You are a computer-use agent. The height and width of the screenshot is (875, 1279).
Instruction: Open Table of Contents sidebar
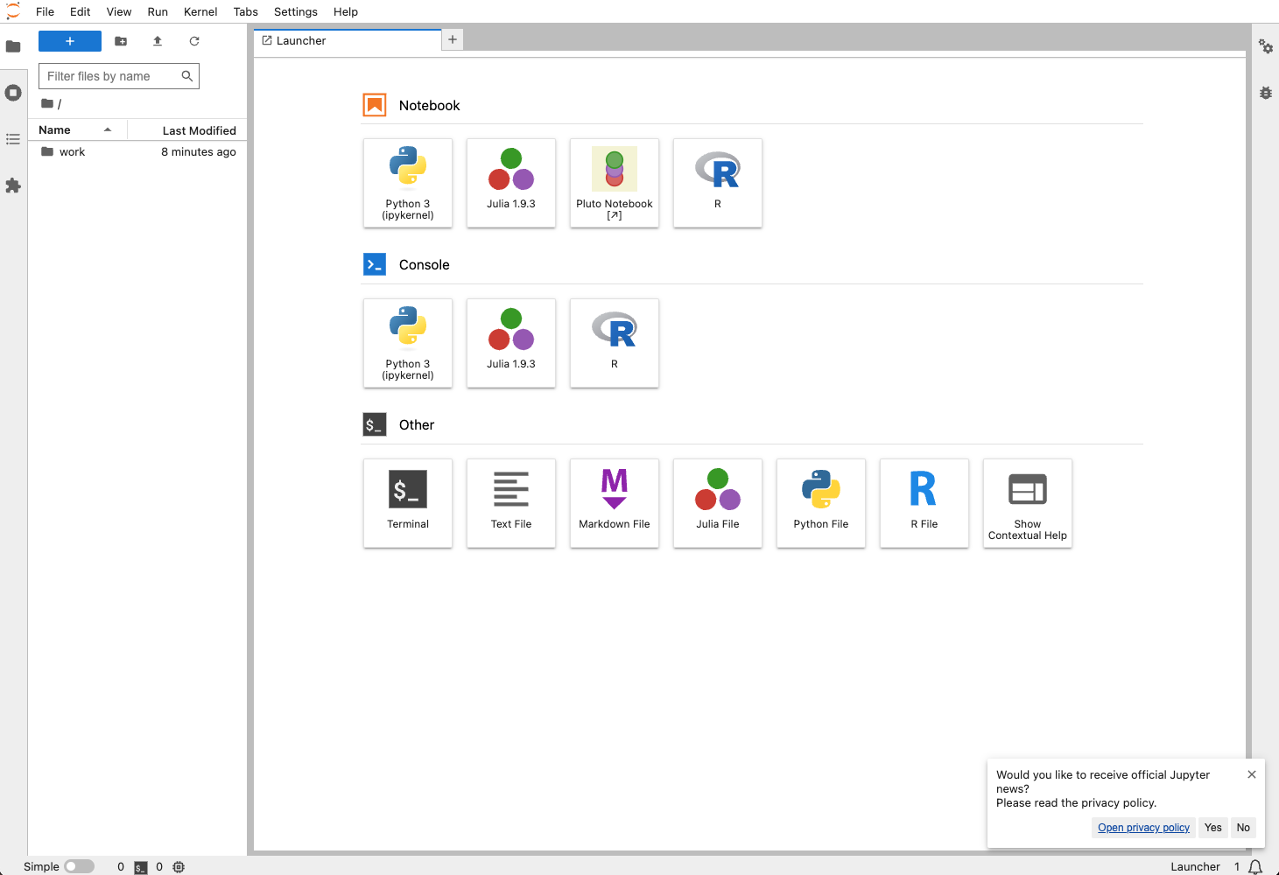coord(13,139)
